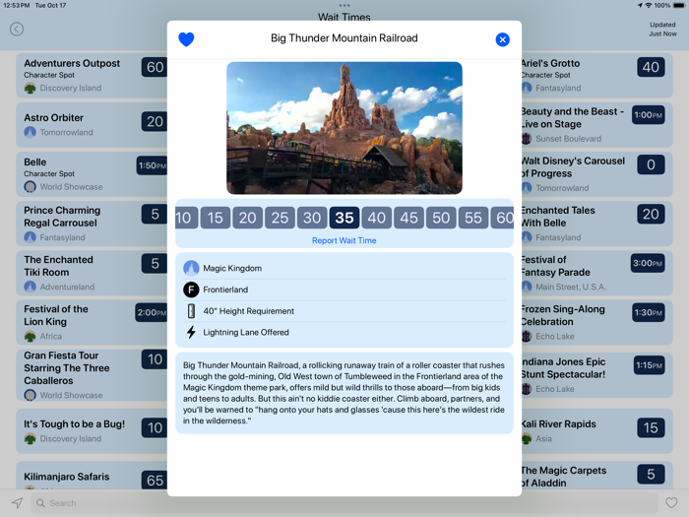
Task: Open The Enchanted Tiki Room card
Action: [92, 273]
